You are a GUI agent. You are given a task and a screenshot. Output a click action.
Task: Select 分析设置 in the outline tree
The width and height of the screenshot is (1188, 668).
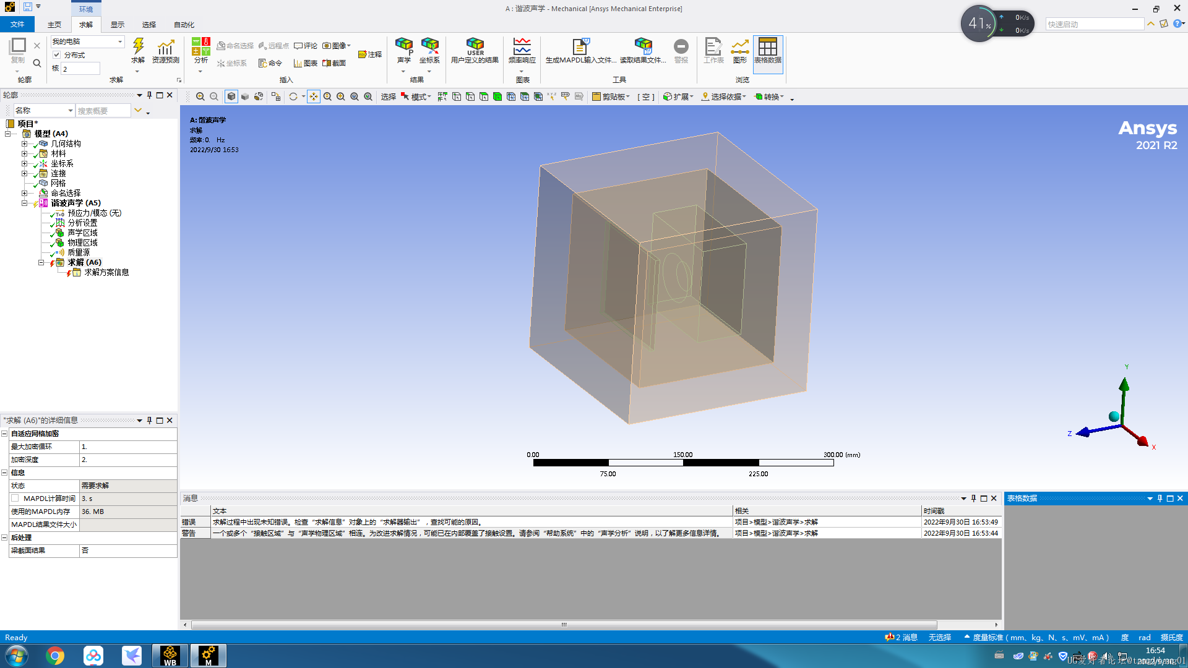(82, 223)
